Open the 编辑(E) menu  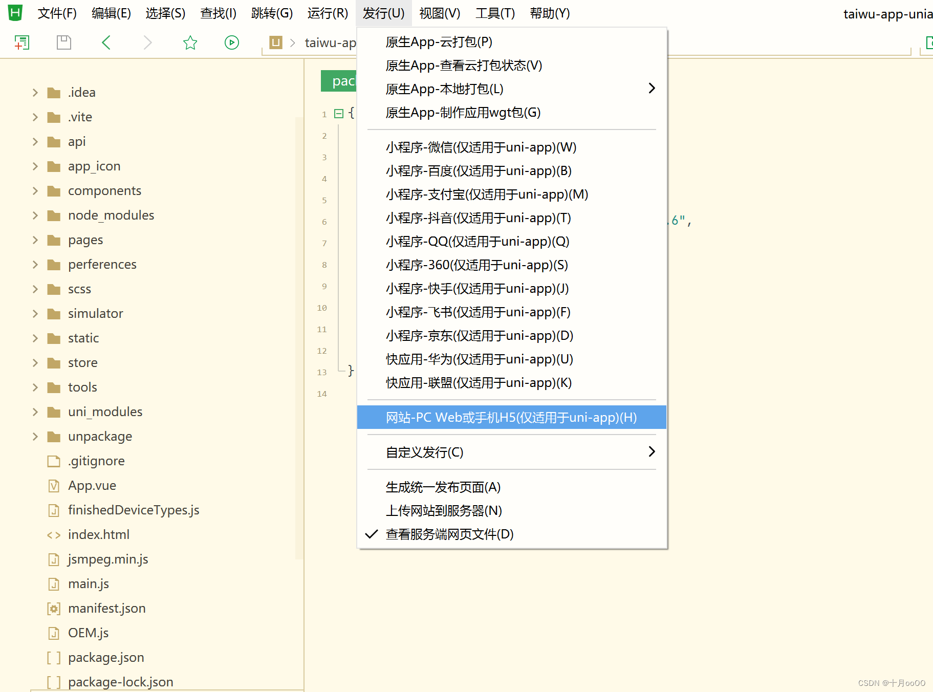(112, 13)
